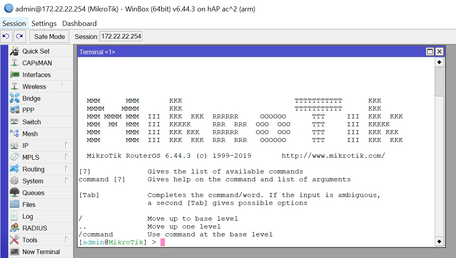The height and width of the screenshot is (258, 456).
Task: Click the New Terminal screen icon
Action: tap(15, 252)
